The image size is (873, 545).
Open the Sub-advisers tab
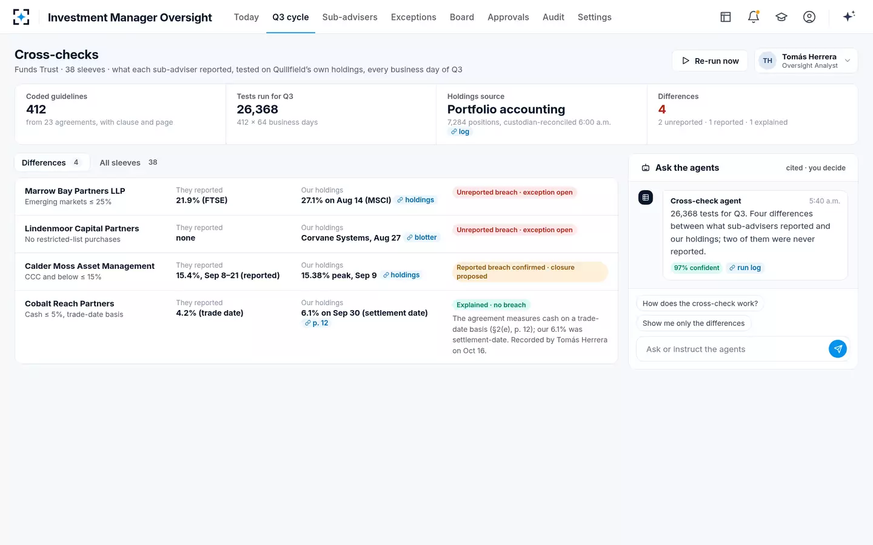click(x=350, y=17)
